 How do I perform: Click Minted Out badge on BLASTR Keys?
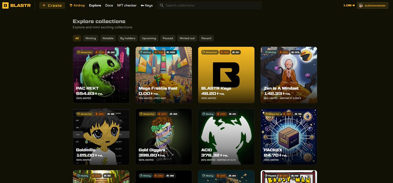210,52
